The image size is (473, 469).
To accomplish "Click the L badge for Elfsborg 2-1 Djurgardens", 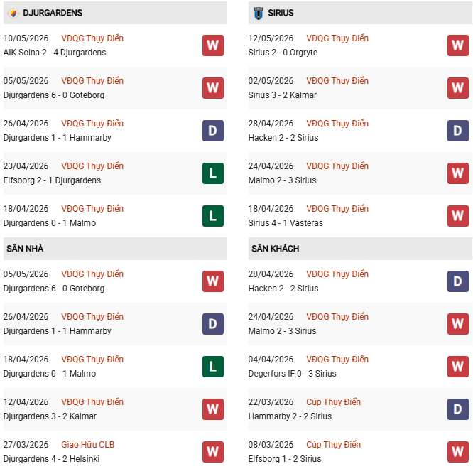I will 213,173.
